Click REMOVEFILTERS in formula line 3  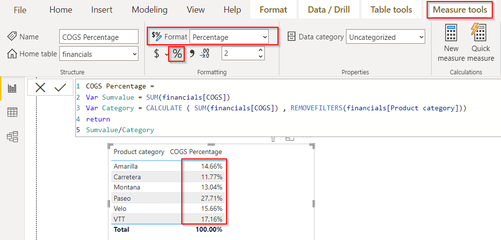point(316,108)
